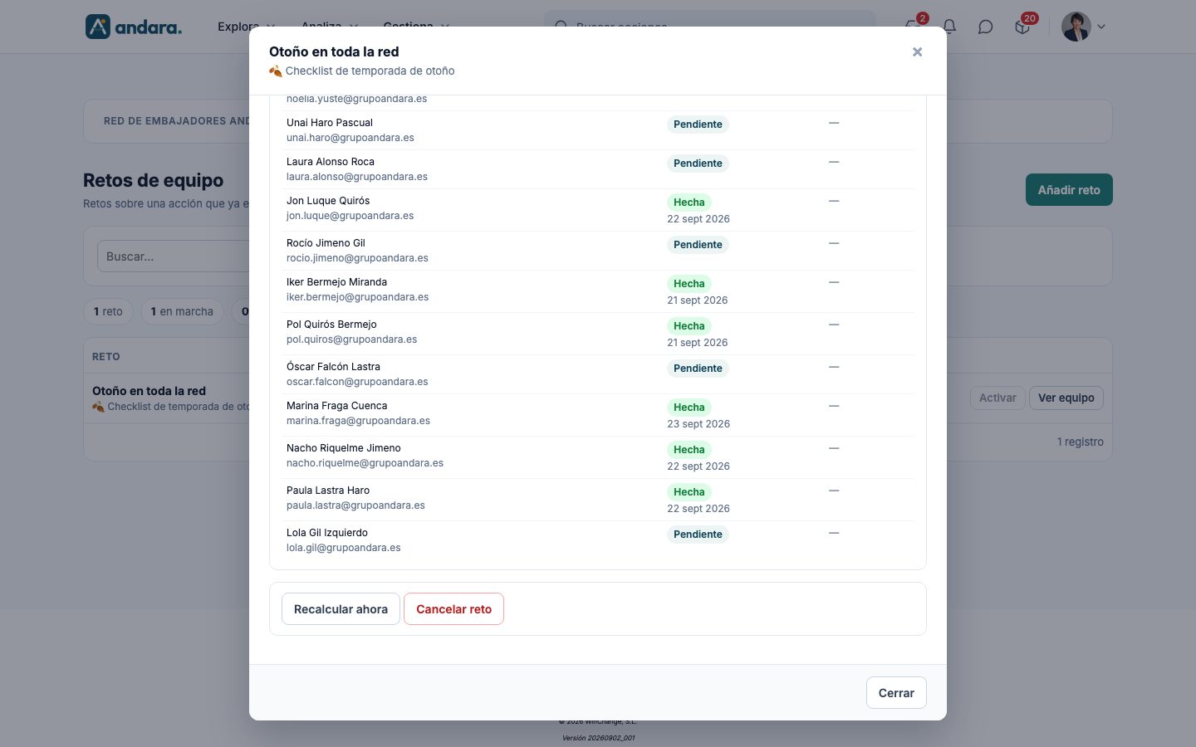Click the 1 en marcha filter chip
Viewport: 1196px width, 747px height.
pyautogui.click(x=182, y=311)
